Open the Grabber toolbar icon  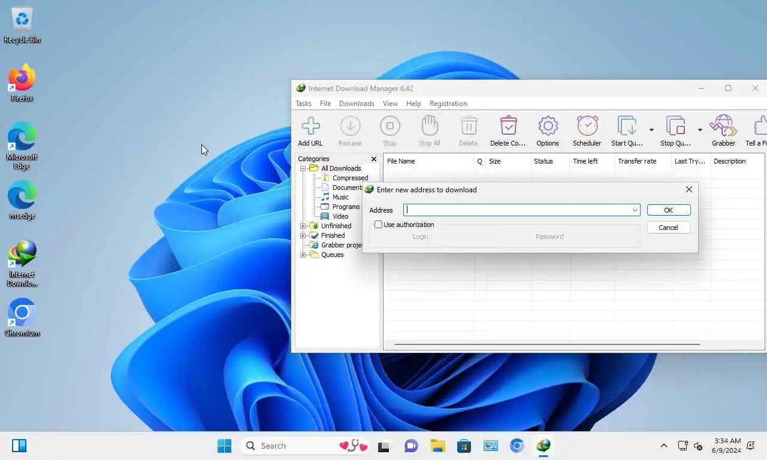coord(723,126)
